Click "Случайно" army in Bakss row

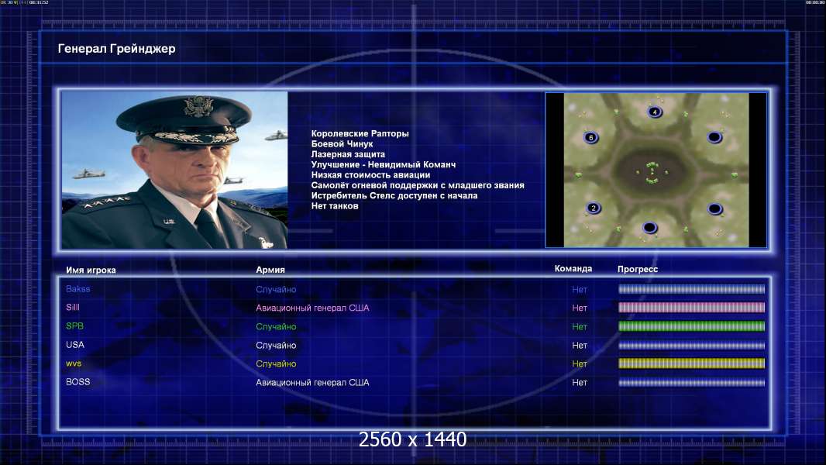pos(276,290)
